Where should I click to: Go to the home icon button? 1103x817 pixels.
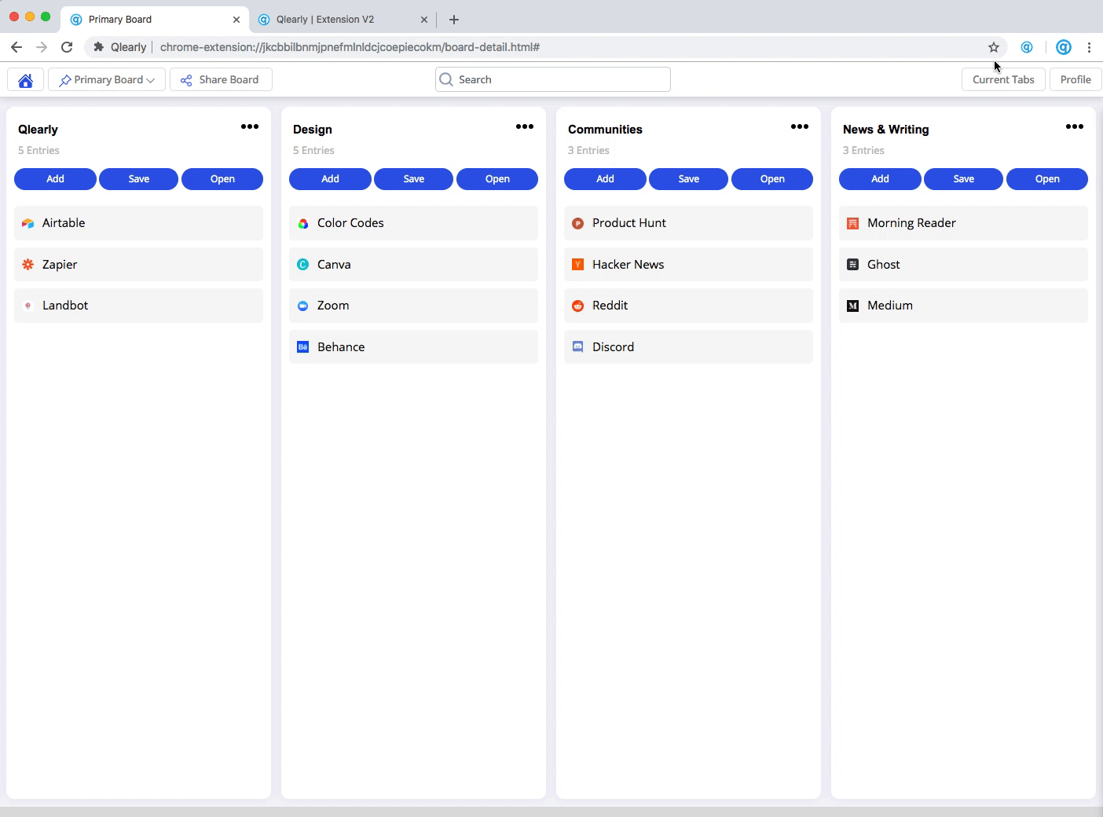[25, 79]
